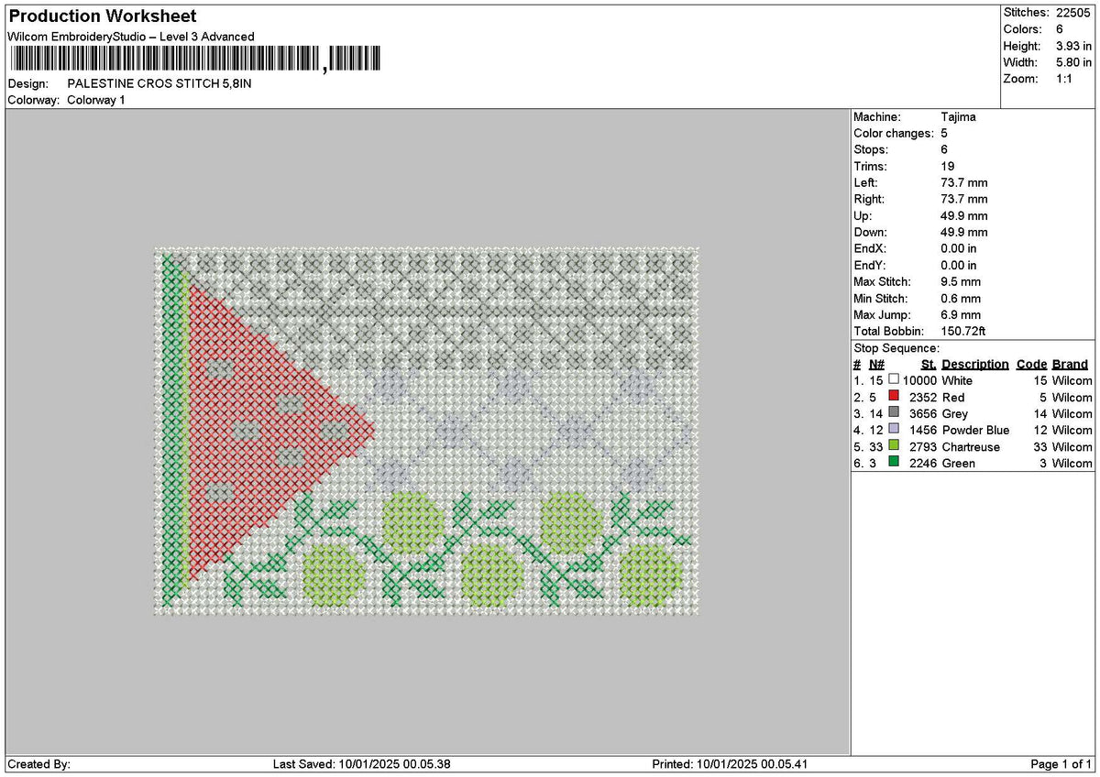Click the 'Page 1 of 1' indicator
Screen dimensions: 1100x777
click(x=1061, y=764)
